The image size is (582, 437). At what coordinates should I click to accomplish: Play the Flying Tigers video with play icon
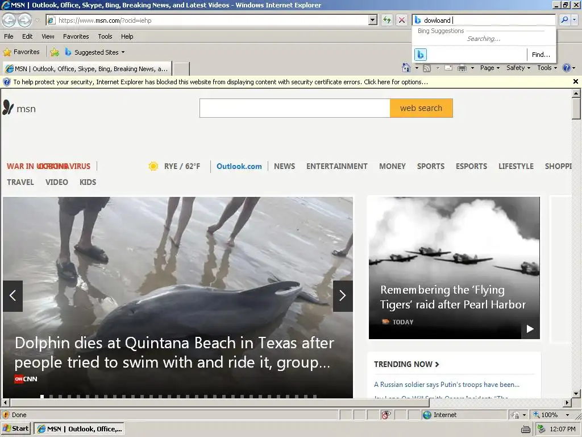[530, 329]
